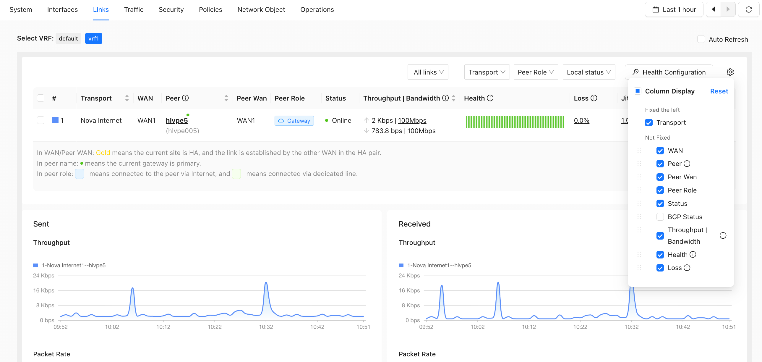Toggle the Column Display master checkbox

[638, 91]
